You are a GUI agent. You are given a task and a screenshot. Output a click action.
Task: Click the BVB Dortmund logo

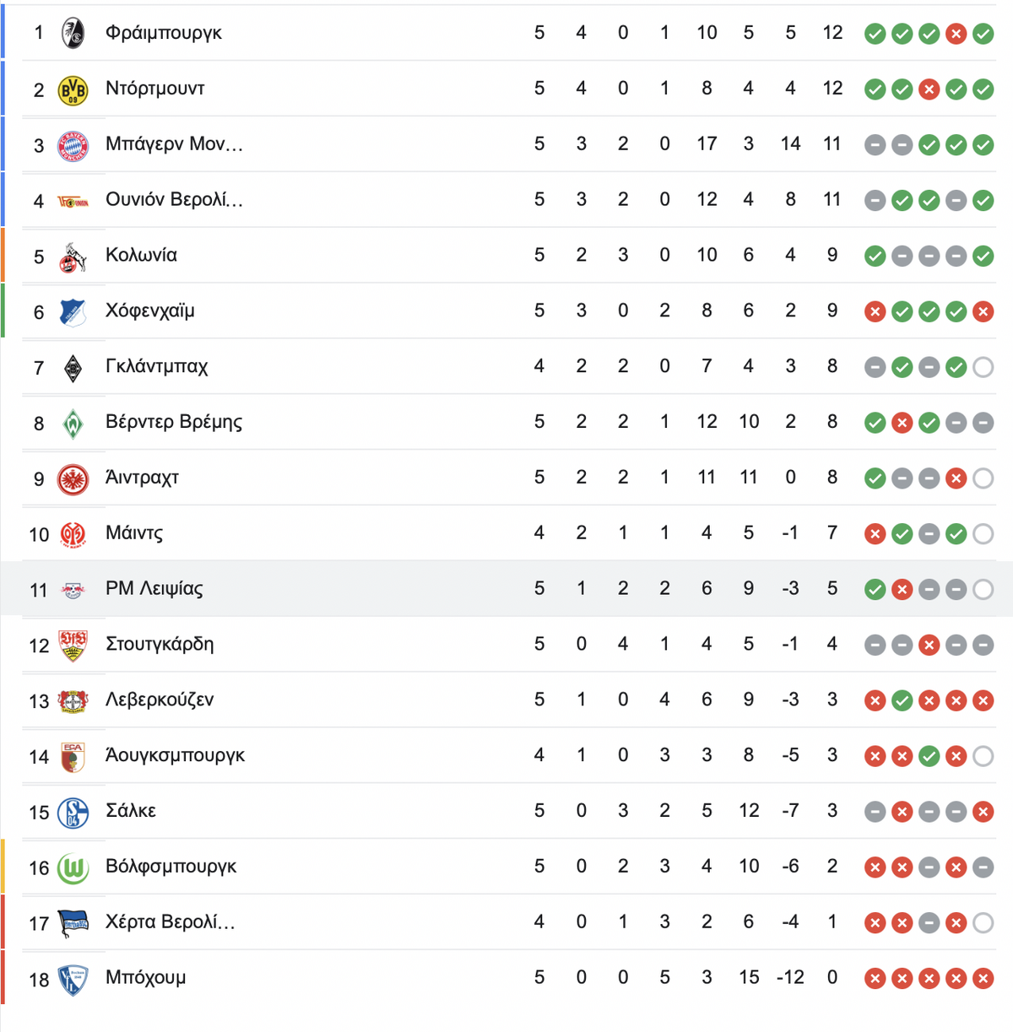point(73,89)
